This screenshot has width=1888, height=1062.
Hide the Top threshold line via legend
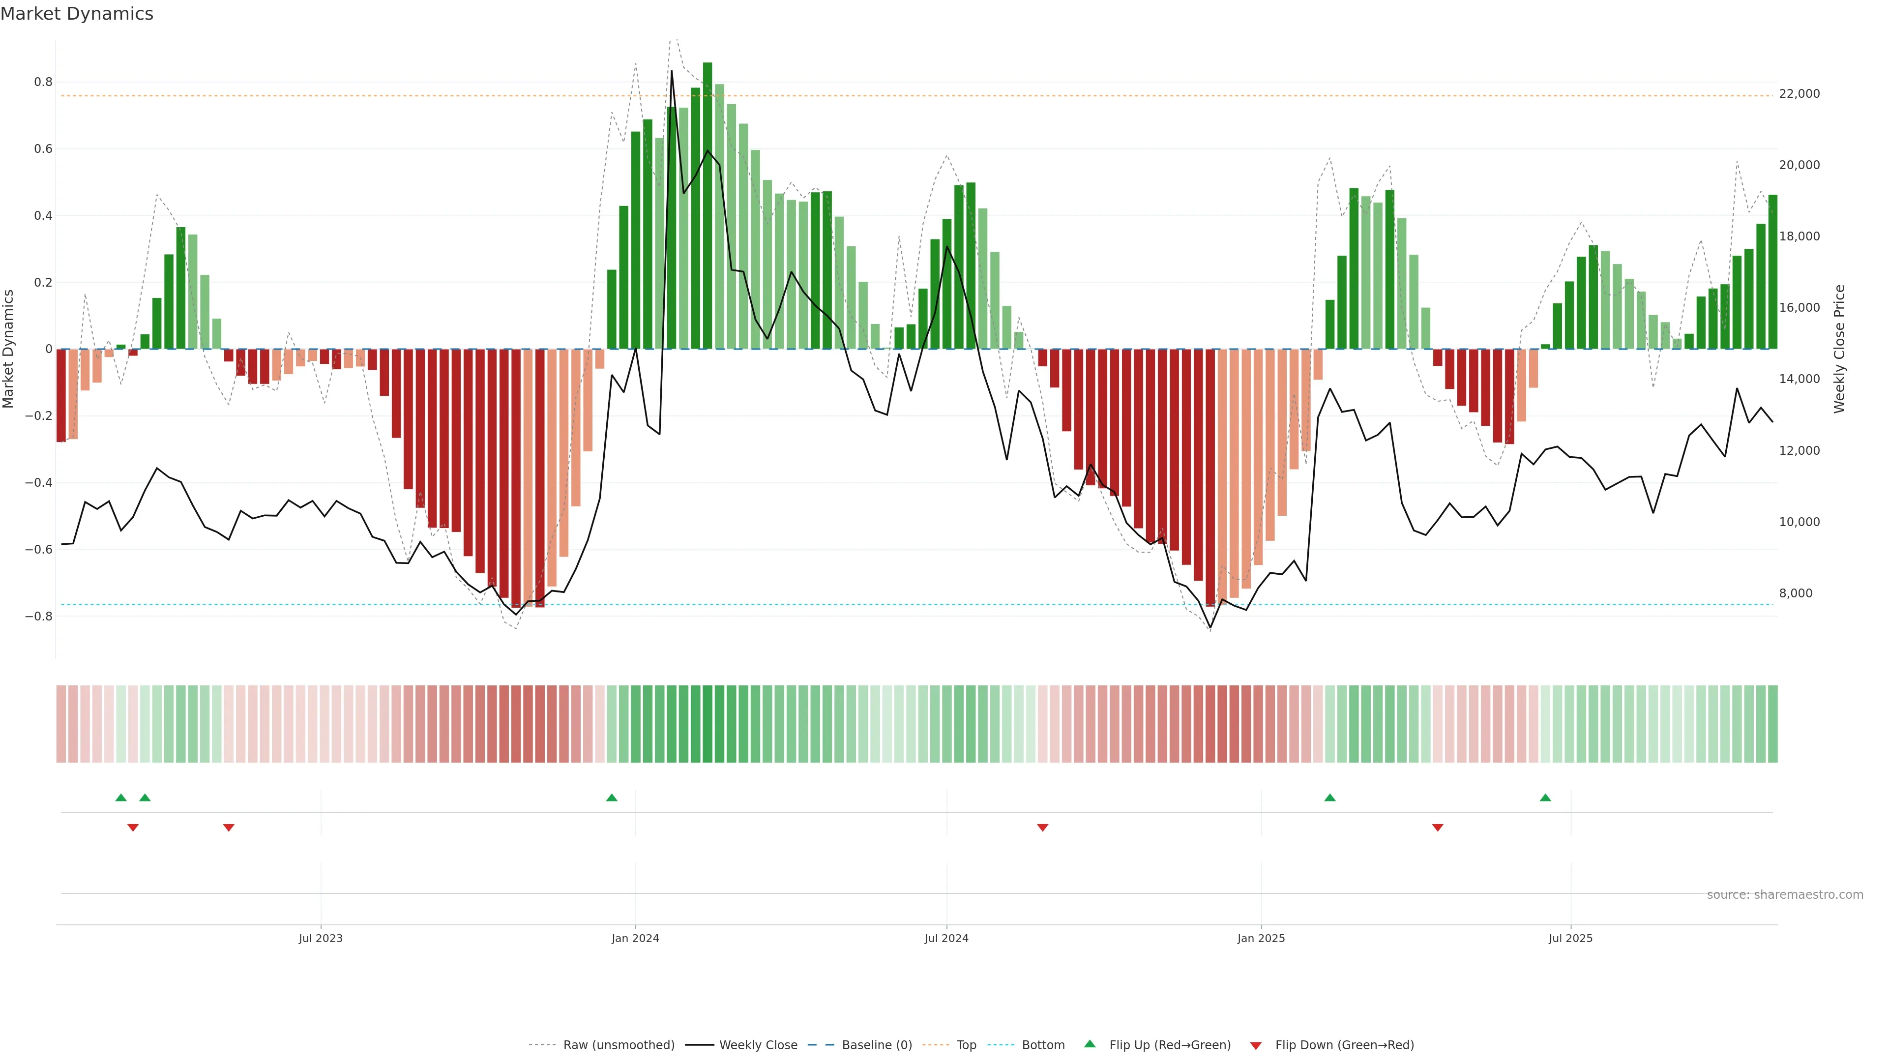pyautogui.click(x=966, y=1045)
